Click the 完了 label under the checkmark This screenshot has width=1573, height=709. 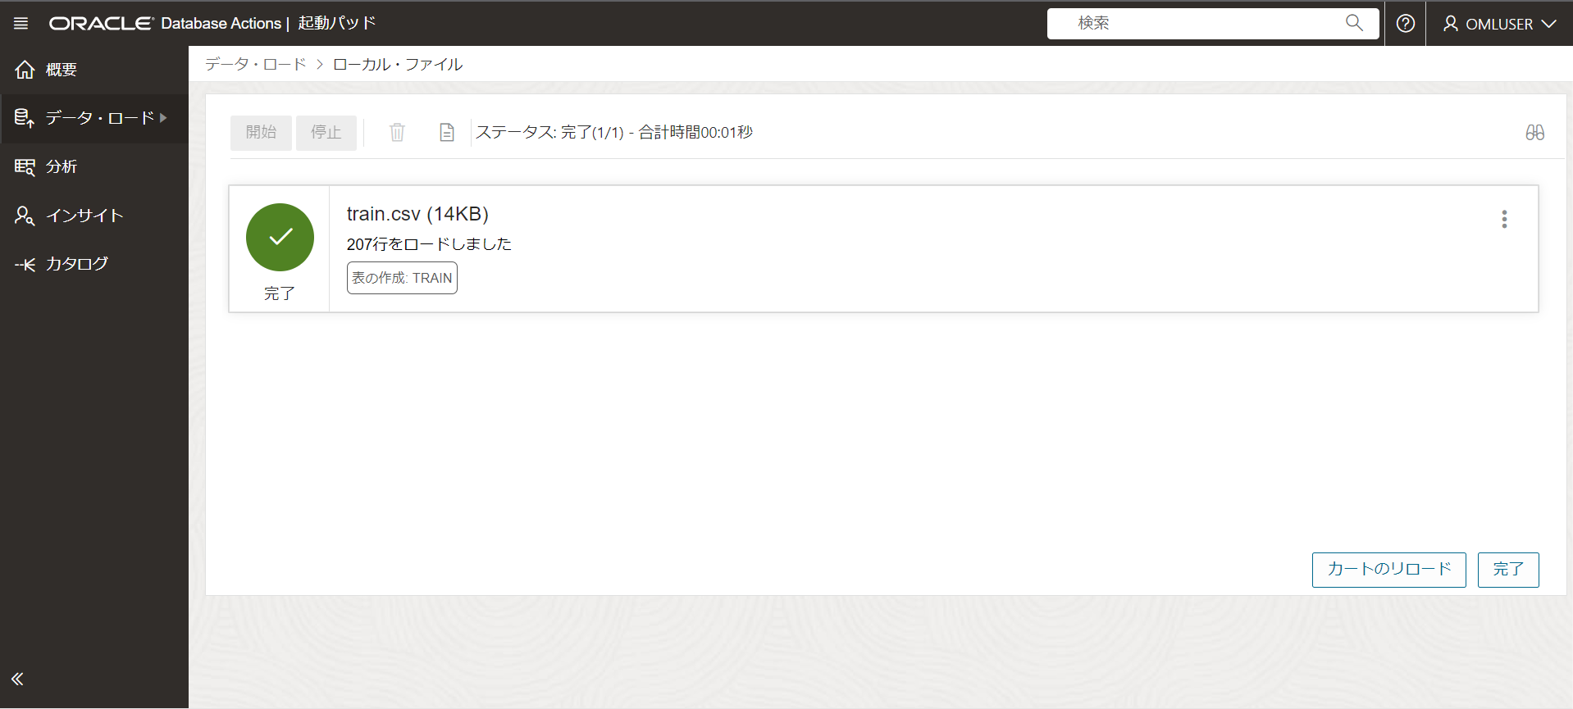[280, 293]
